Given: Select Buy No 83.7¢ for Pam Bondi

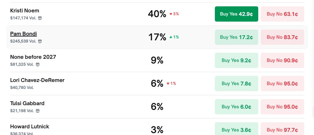Looking at the screenshot, I should tap(282, 37).
